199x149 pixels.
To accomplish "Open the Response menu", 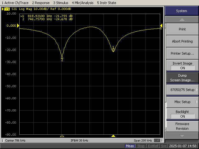I will pyautogui.click(x=41, y=3).
